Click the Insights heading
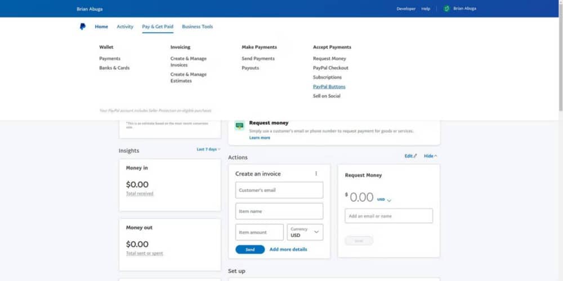The height and width of the screenshot is (281, 563). coord(129,151)
